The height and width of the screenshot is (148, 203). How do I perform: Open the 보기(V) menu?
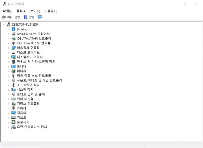point(36,11)
